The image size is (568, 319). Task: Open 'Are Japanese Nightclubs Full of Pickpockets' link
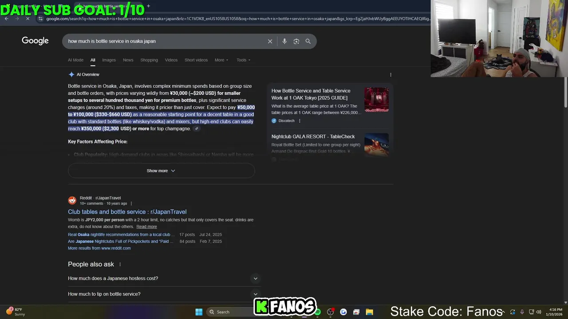[x=121, y=241]
